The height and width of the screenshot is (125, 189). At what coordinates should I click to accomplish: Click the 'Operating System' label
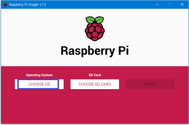point(39,75)
